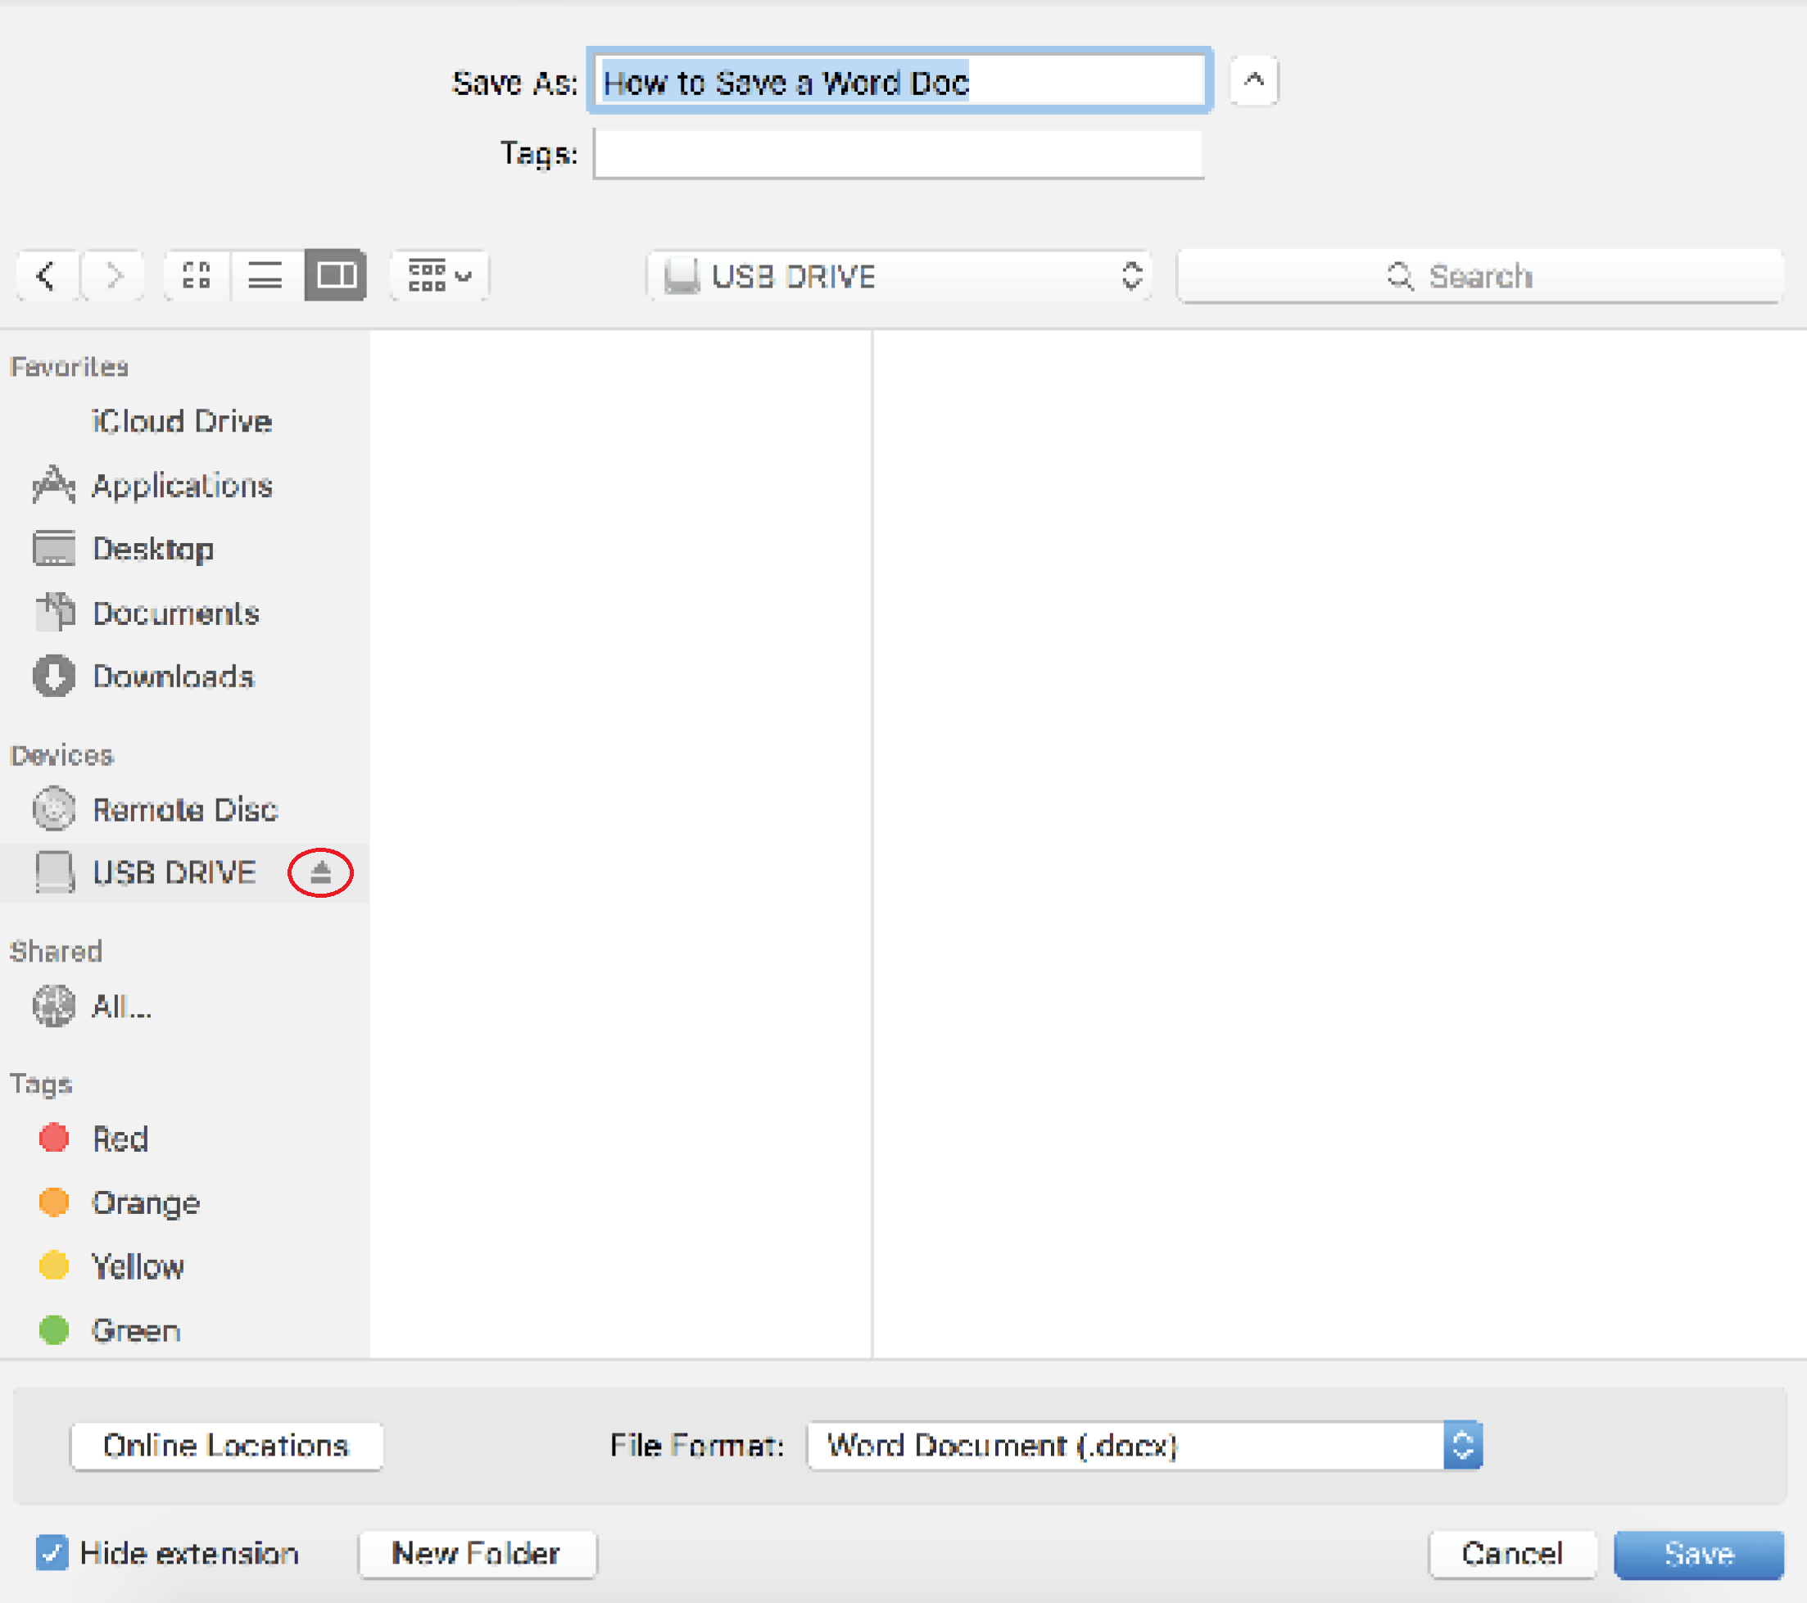Create a New Folder
This screenshot has width=1807, height=1603.
[478, 1554]
